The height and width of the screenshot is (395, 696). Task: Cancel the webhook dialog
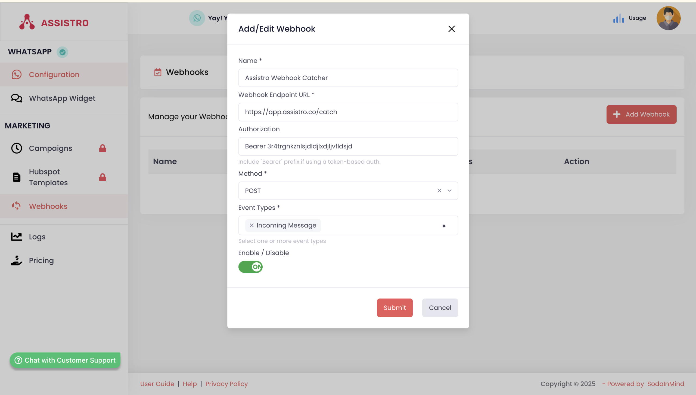(x=440, y=307)
